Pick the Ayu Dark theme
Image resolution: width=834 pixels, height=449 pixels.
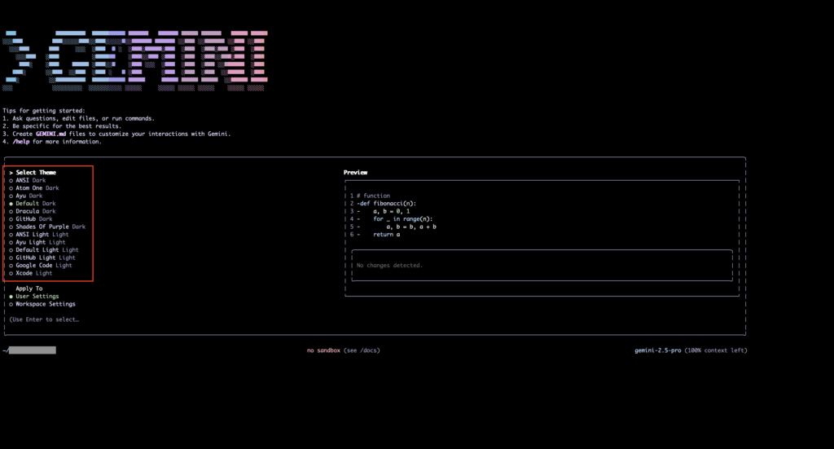coord(26,196)
